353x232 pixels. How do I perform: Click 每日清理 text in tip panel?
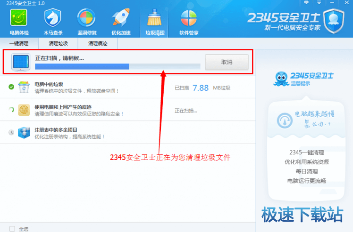(307, 171)
